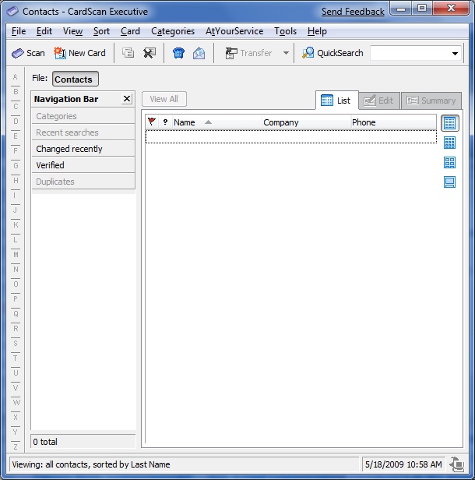Jump to letter G in alphabet index
The width and height of the screenshot is (475, 480).
coord(16,166)
